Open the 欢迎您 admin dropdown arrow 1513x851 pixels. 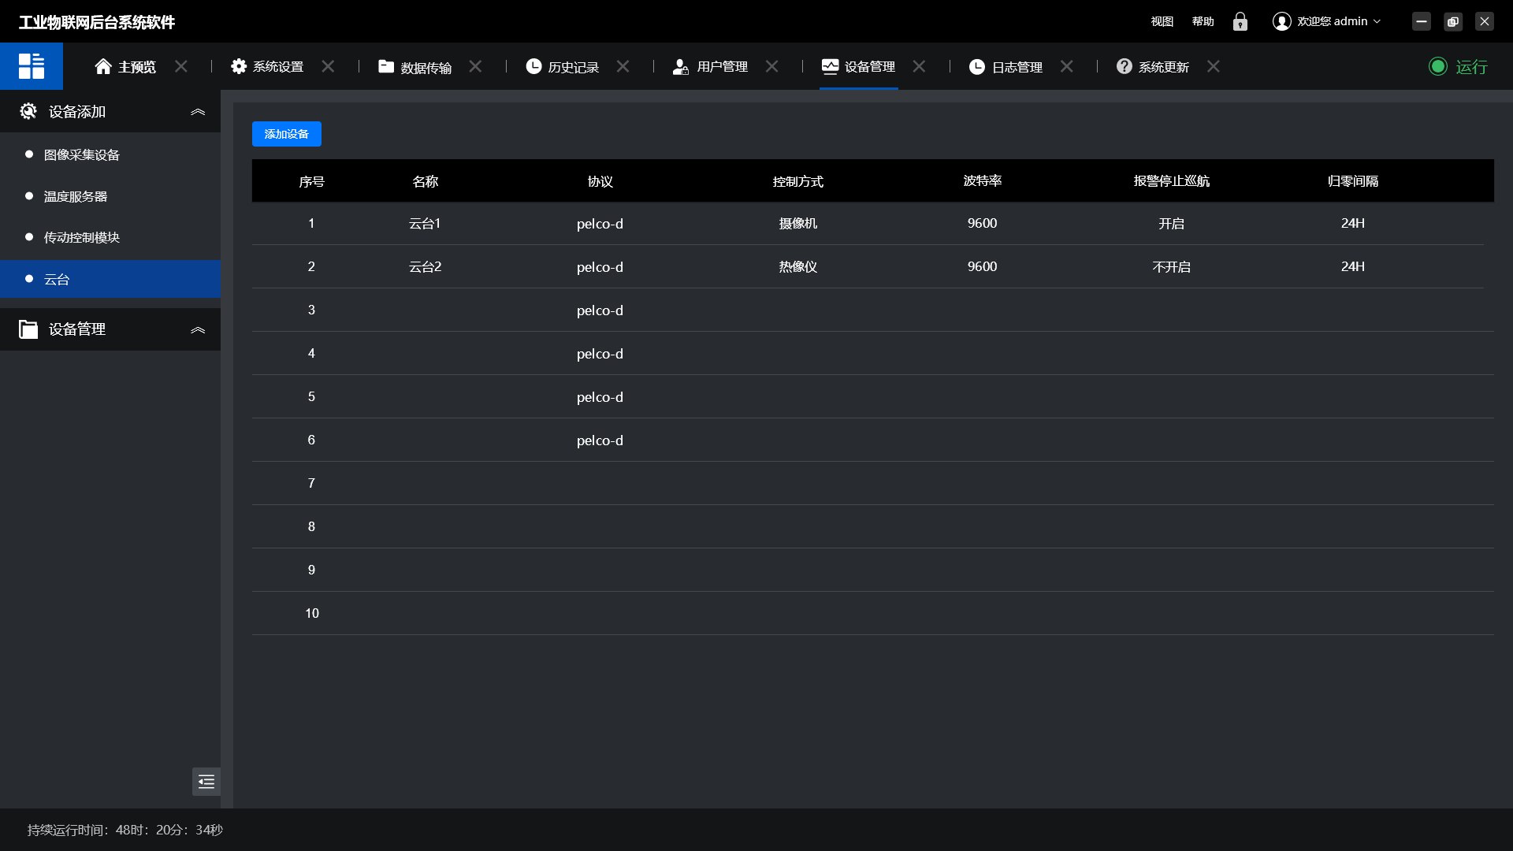coord(1377,21)
